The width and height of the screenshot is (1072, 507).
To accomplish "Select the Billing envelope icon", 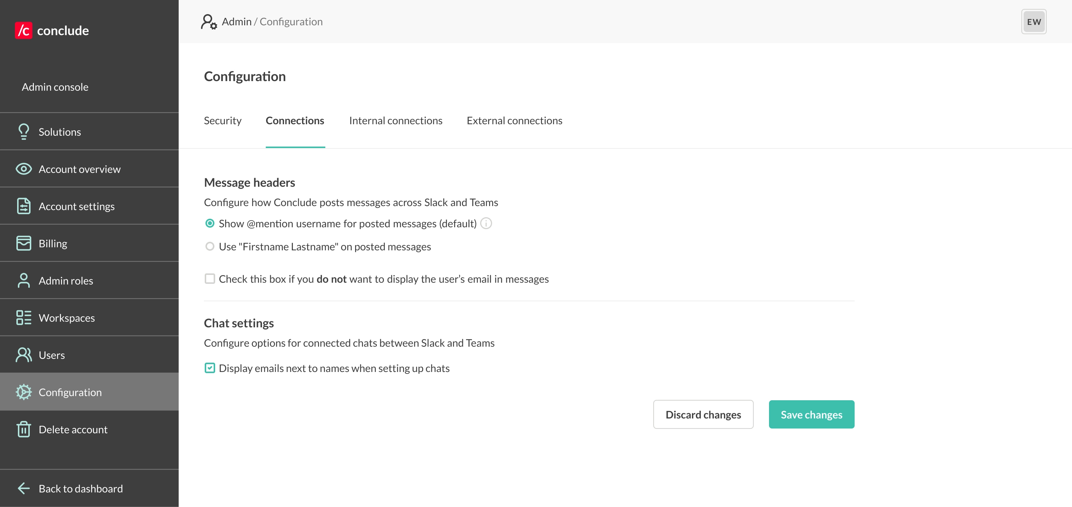I will tap(24, 243).
